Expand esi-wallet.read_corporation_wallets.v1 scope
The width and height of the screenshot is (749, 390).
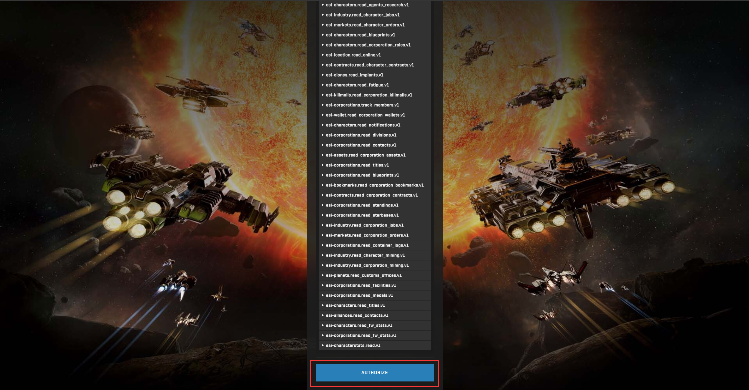coord(365,115)
